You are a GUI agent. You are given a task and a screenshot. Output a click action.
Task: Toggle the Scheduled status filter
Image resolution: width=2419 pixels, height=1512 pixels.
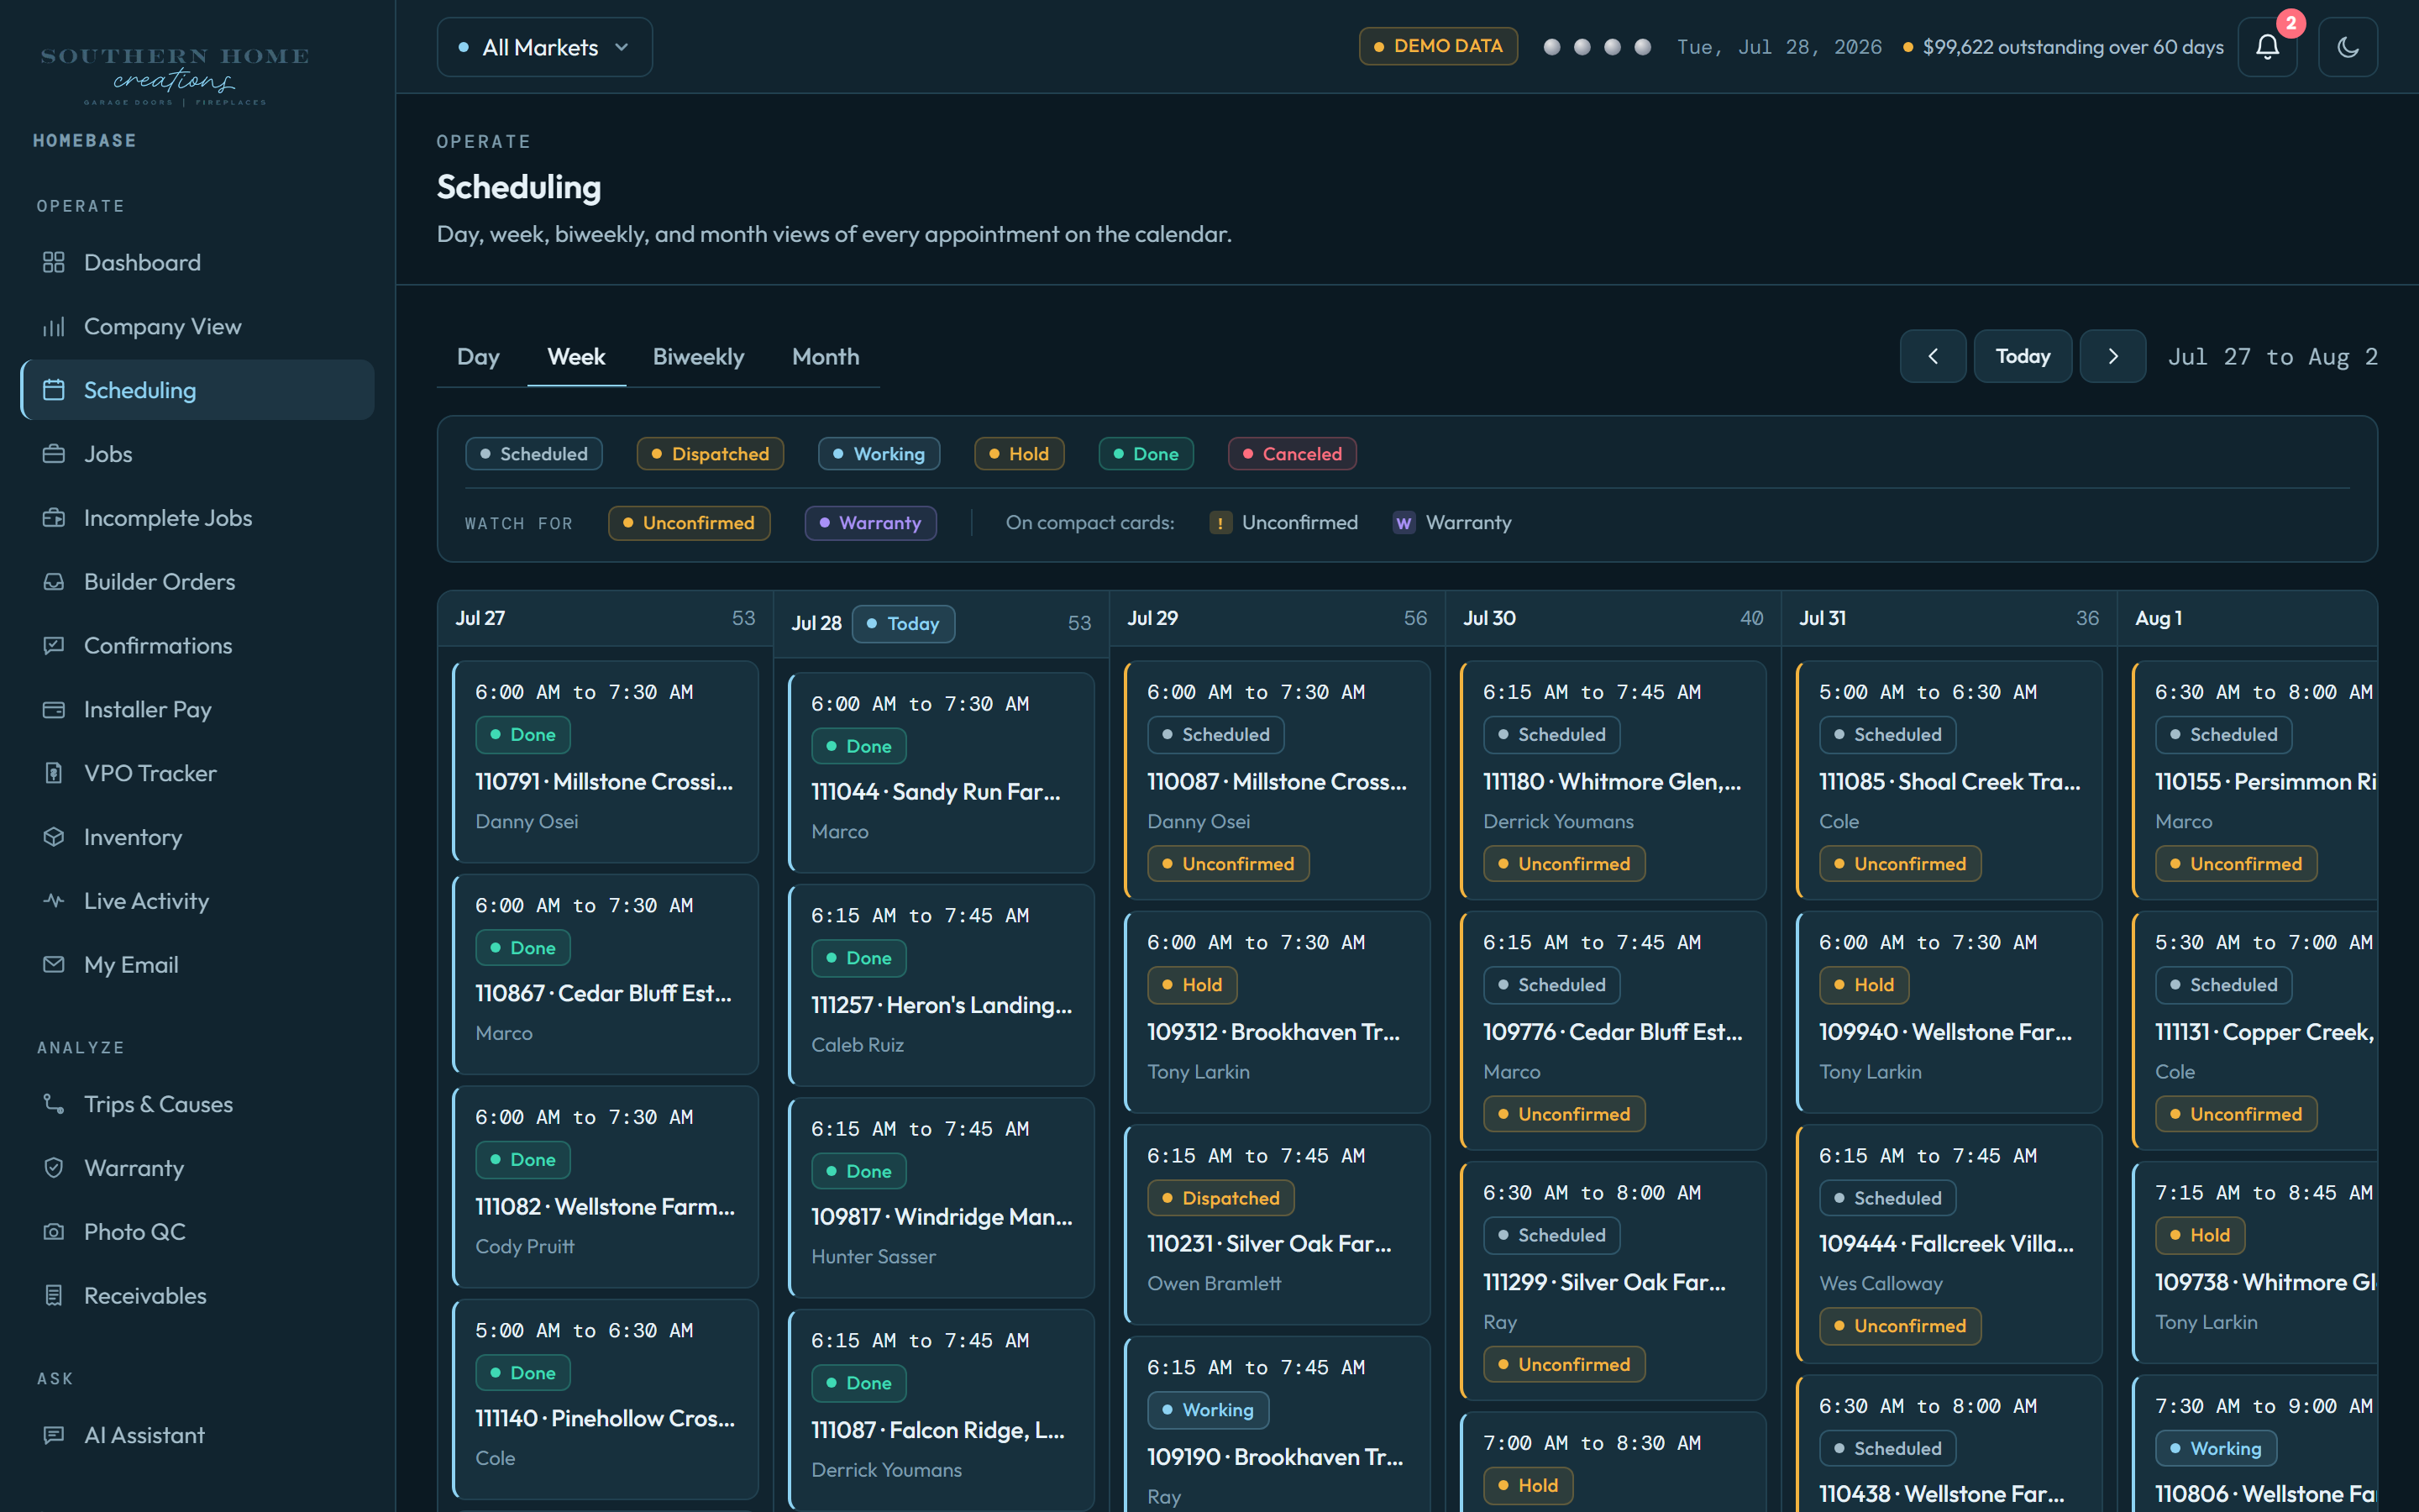[x=534, y=454]
